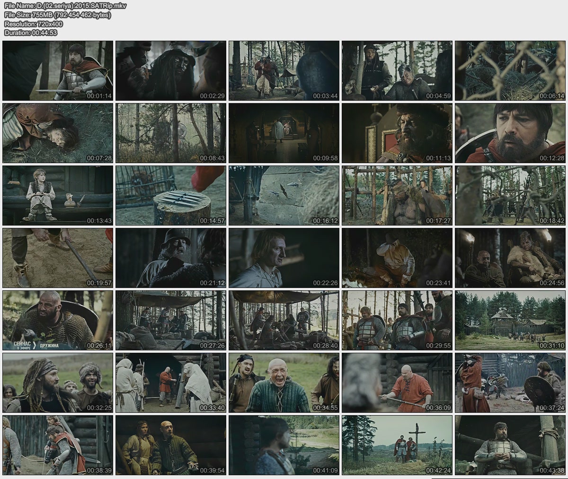This screenshot has width=568, height=479.
Task: Select the torch-lit scene at 00:24:56
Action: 510,258
